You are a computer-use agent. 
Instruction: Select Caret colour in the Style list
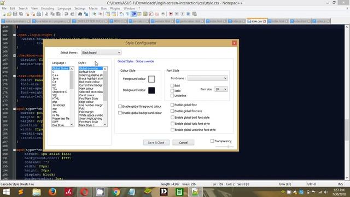(86, 95)
